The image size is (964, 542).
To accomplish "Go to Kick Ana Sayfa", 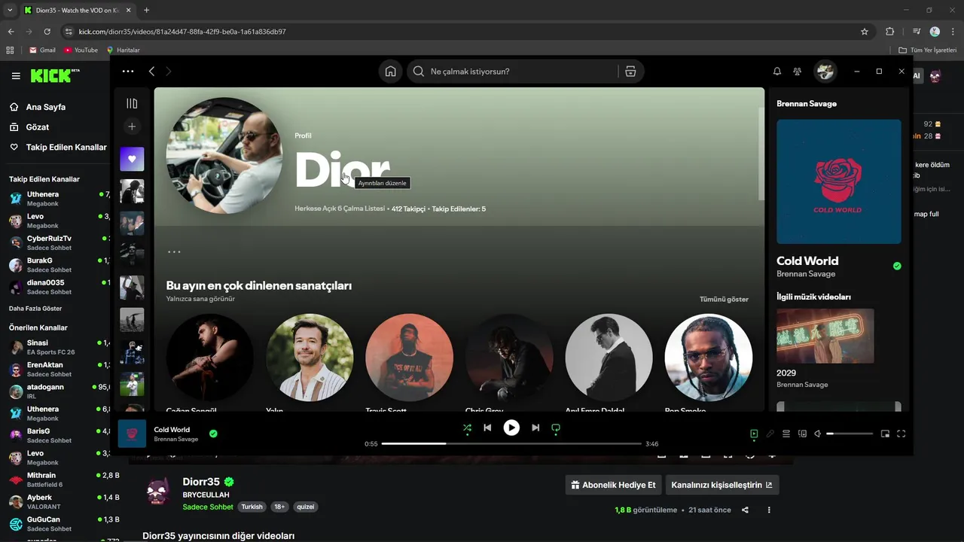I will (45, 107).
